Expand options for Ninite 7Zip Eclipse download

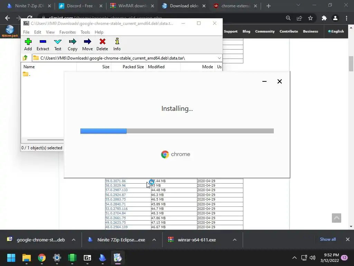154,240
